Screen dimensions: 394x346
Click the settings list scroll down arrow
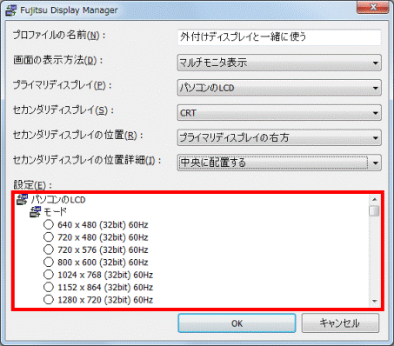tap(374, 302)
